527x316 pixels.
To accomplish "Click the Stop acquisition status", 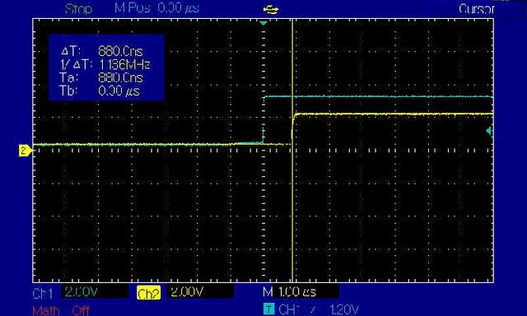I will pos(79,9).
